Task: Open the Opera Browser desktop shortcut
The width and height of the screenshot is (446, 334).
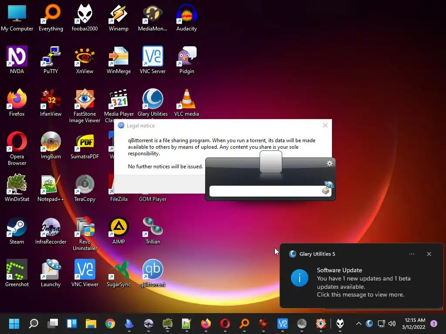Action: click(17, 148)
